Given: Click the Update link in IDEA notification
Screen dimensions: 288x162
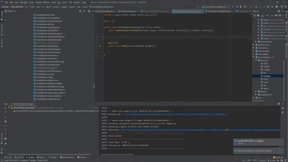Looking at the screenshot, I should click(x=241, y=144).
